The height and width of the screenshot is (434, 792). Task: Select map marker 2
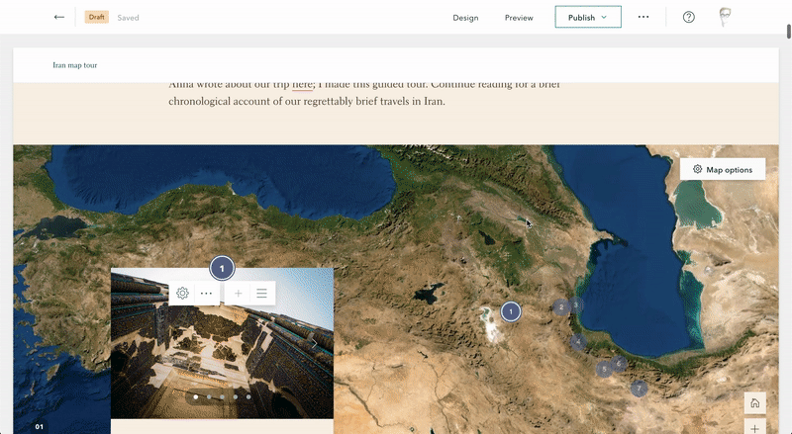click(x=561, y=306)
